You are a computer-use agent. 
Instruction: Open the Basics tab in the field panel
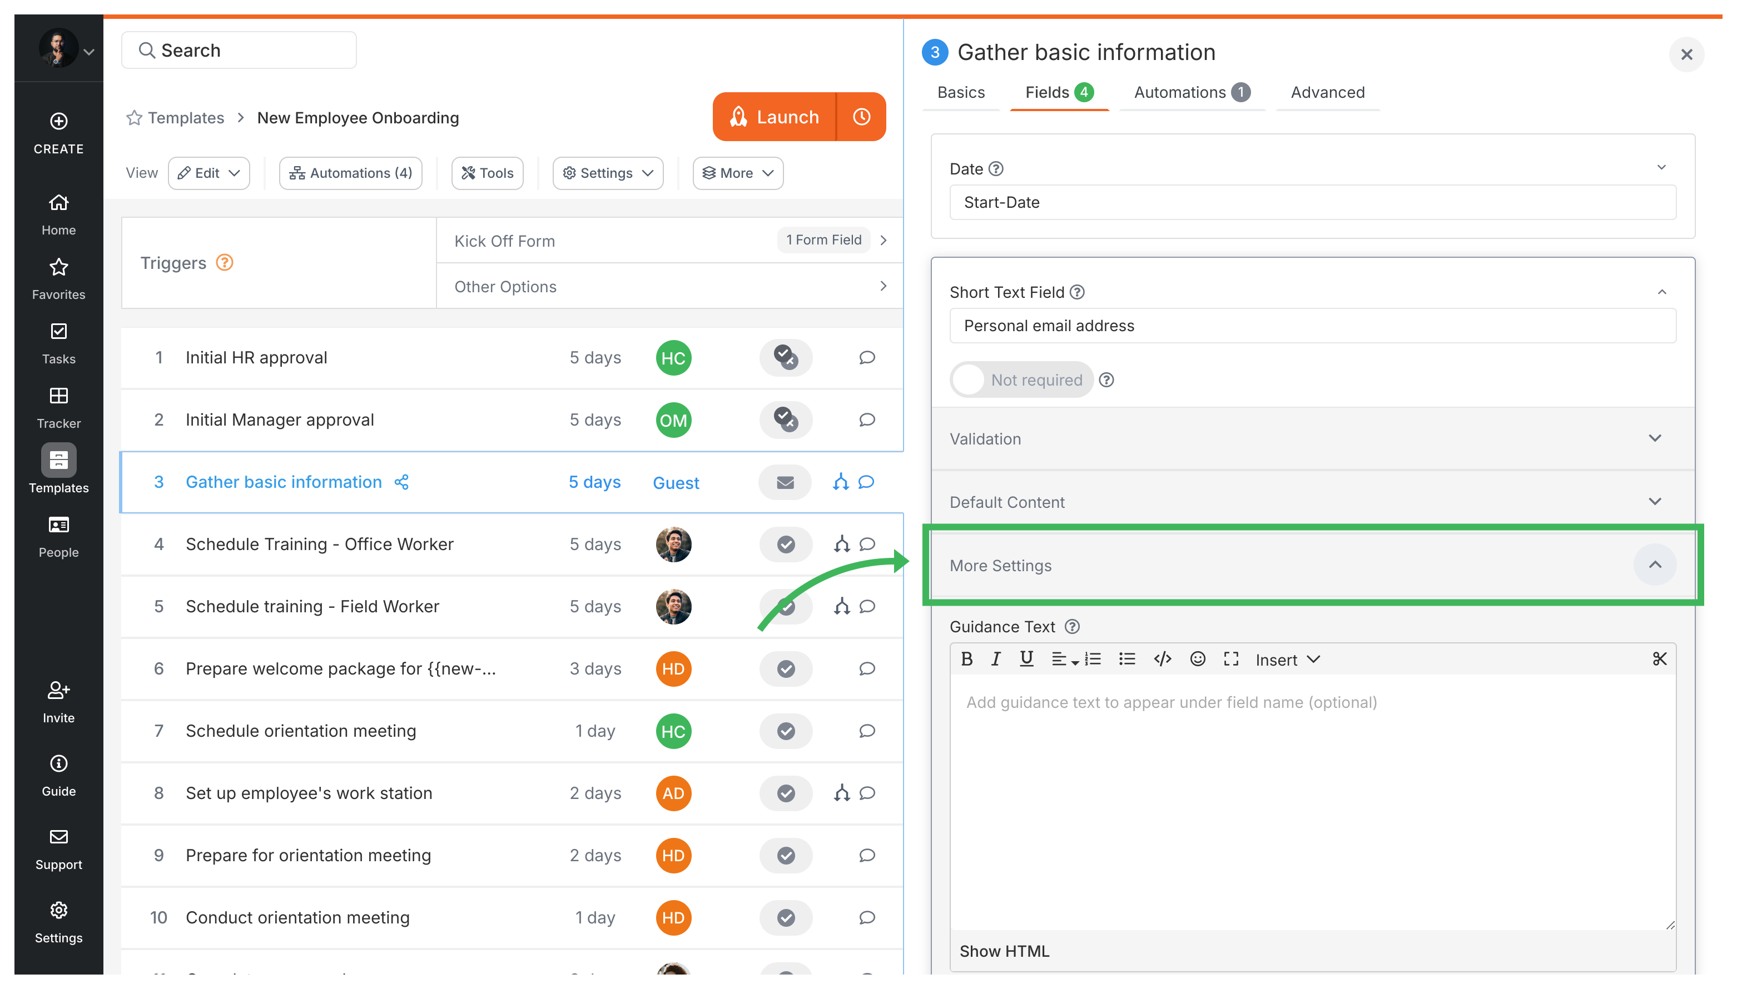coord(960,92)
